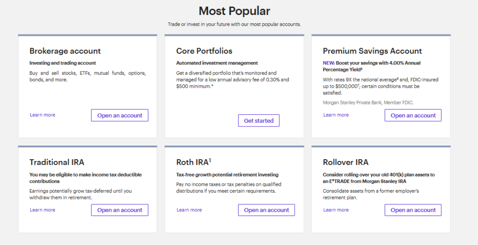Follow Learn more link for Premium Savings
The width and height of the screenshot is (478, 245).
tap(336, 115)
